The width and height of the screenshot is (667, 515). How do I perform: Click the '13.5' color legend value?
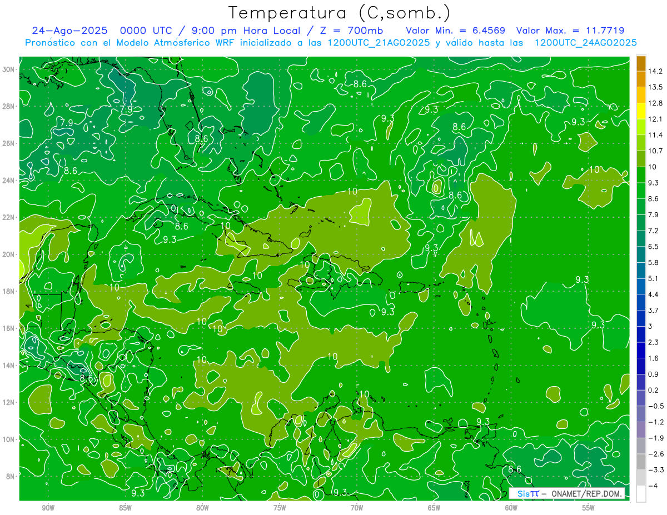[655, 87]
